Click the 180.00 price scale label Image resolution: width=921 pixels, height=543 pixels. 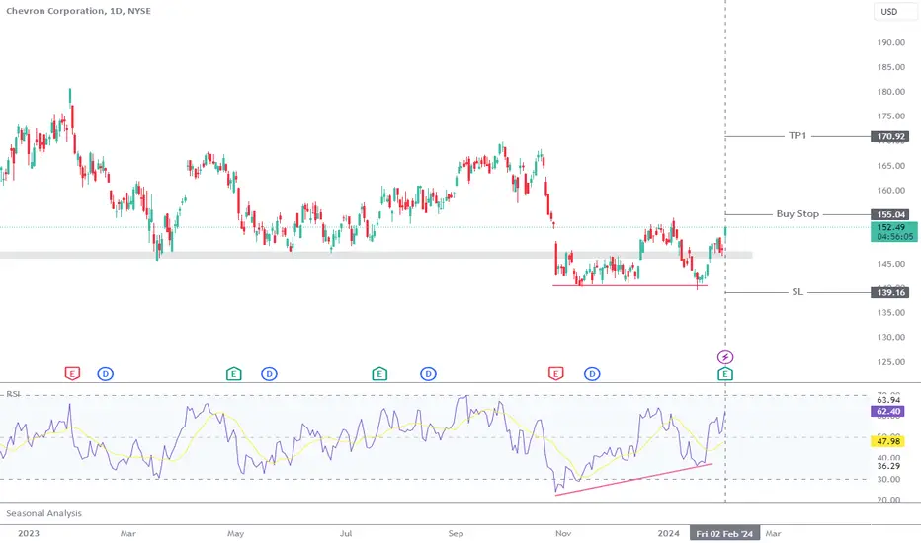(x=891, y=92)
